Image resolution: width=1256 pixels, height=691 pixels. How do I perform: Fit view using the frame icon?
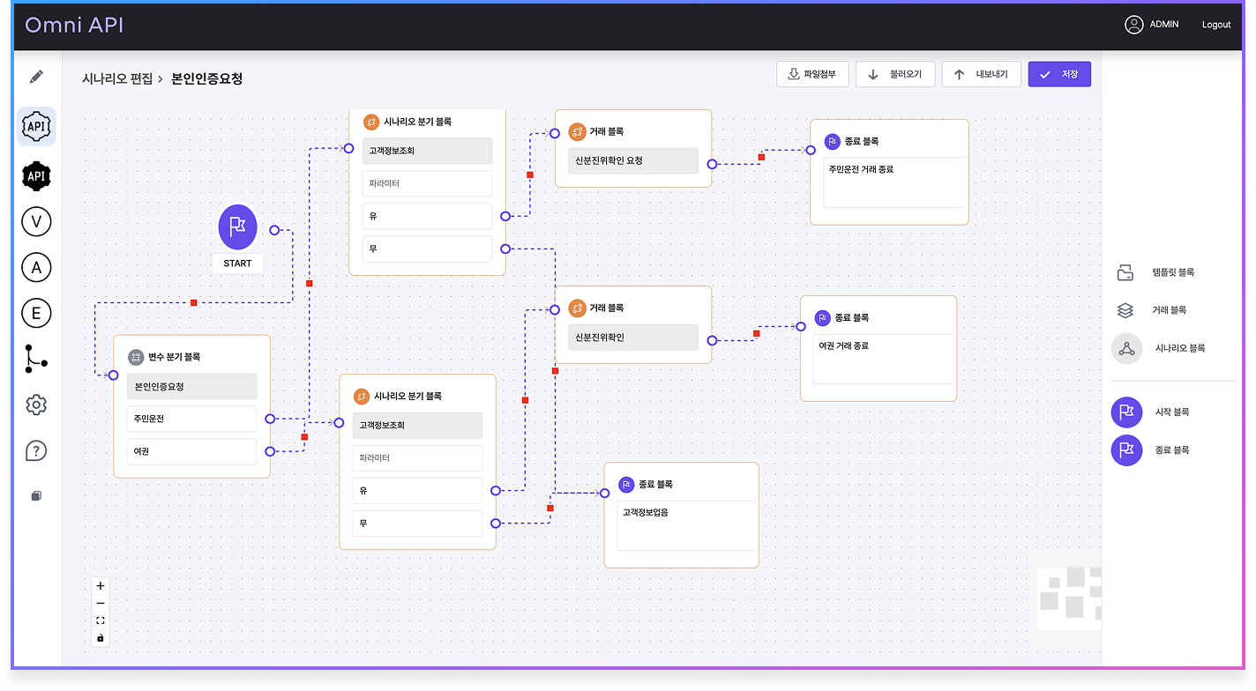pos(101,620)
